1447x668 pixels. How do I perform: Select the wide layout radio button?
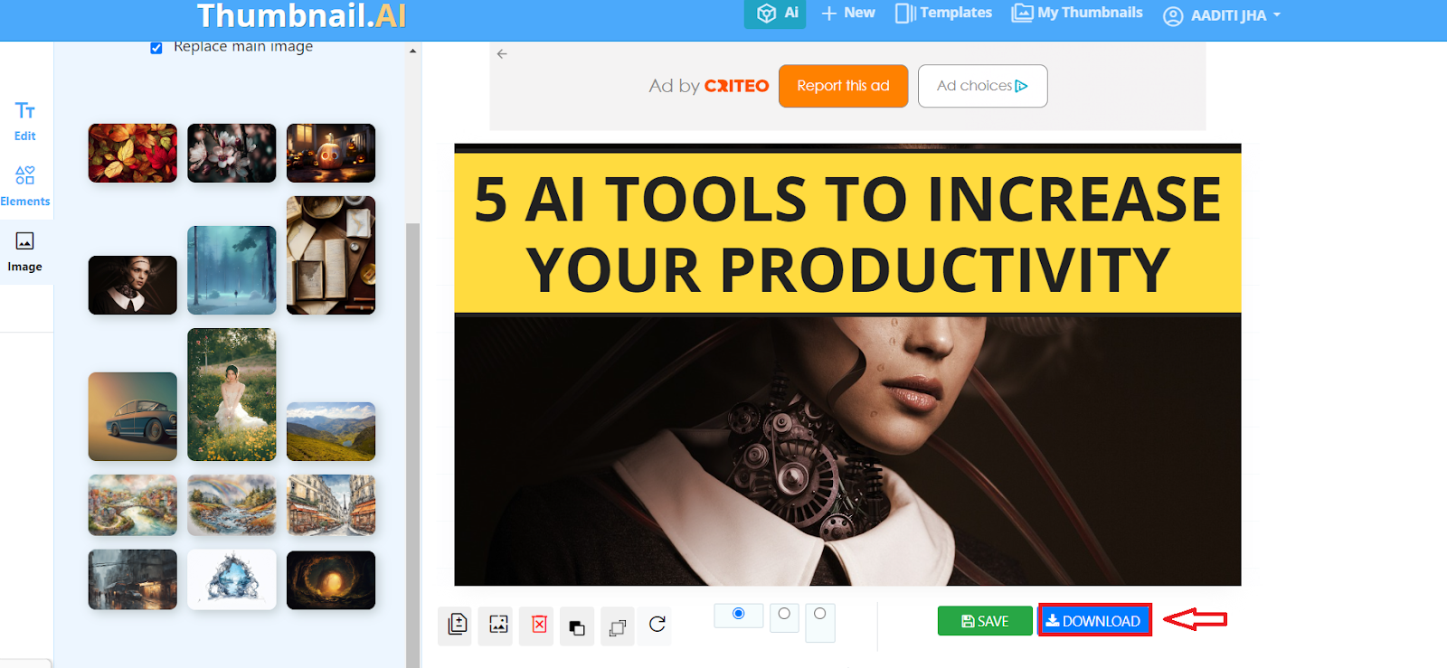(x=739, y=615)
